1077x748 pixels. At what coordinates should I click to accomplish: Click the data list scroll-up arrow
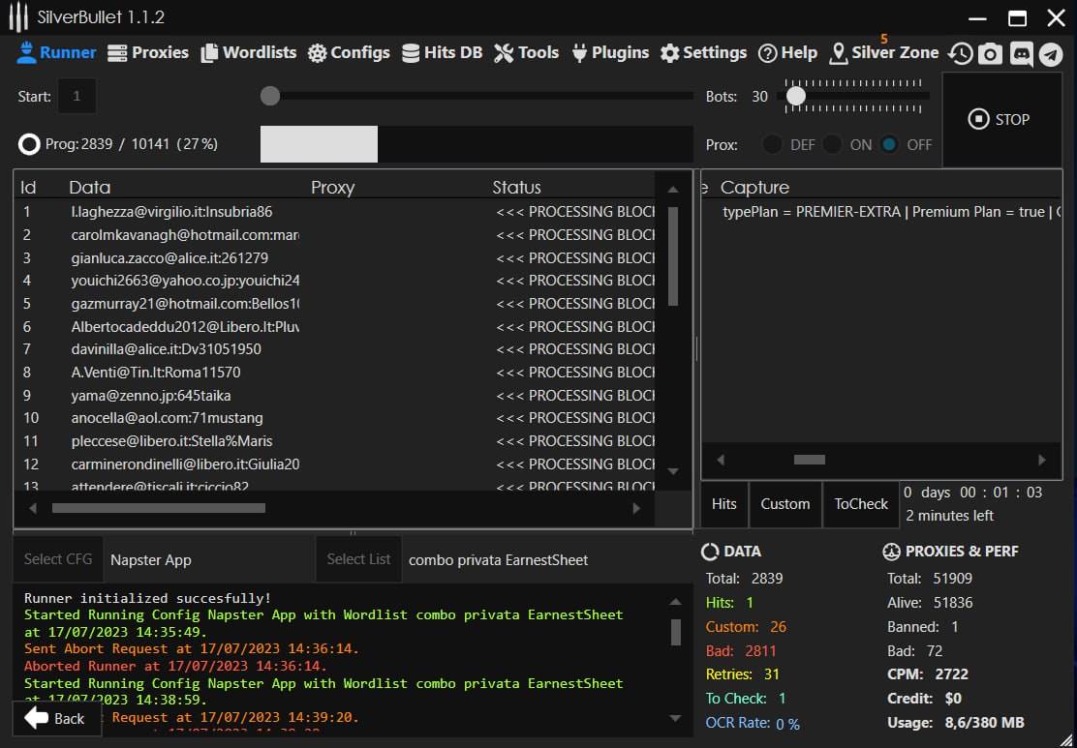pyautogui.click(x=673, y=189)
